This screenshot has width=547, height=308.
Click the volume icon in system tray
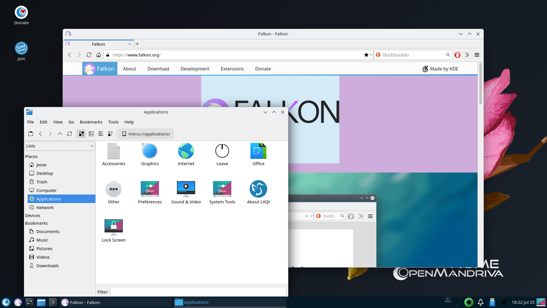tap(504, 302)
